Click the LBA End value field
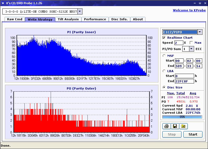208x149 pixels. coord(184,81)
